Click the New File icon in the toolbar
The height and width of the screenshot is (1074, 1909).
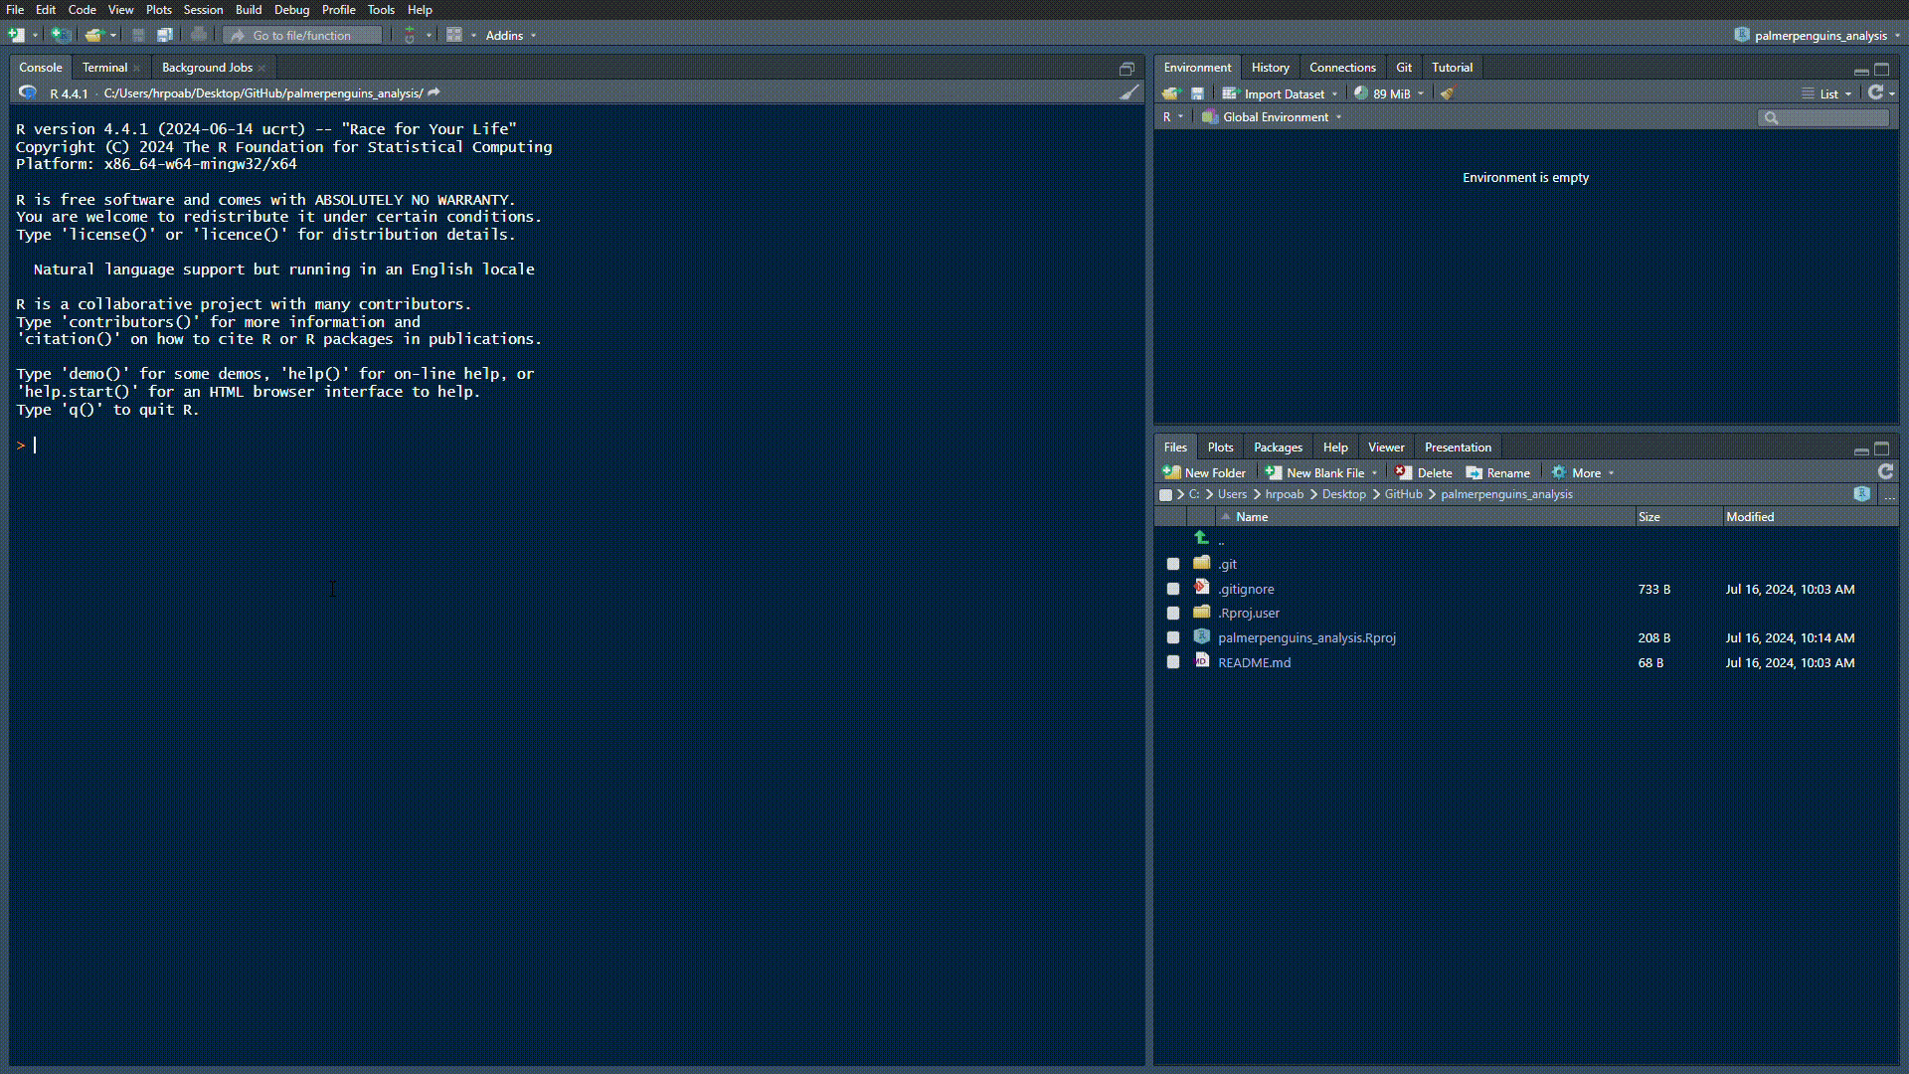[16, 35]
